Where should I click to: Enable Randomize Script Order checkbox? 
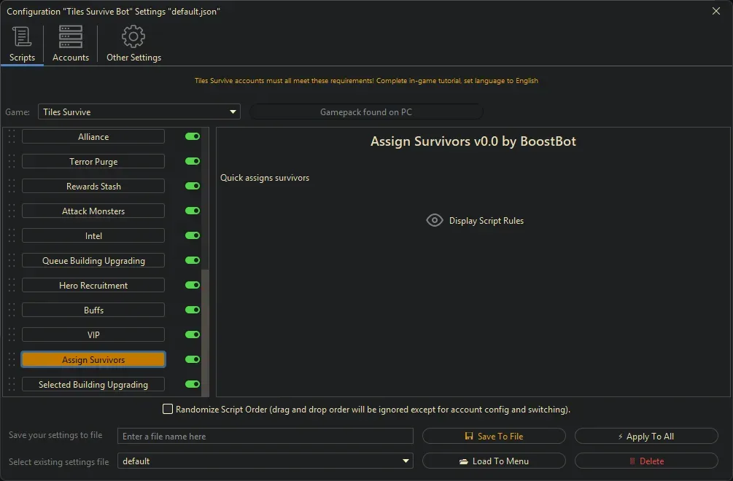(x=168, y=410)
